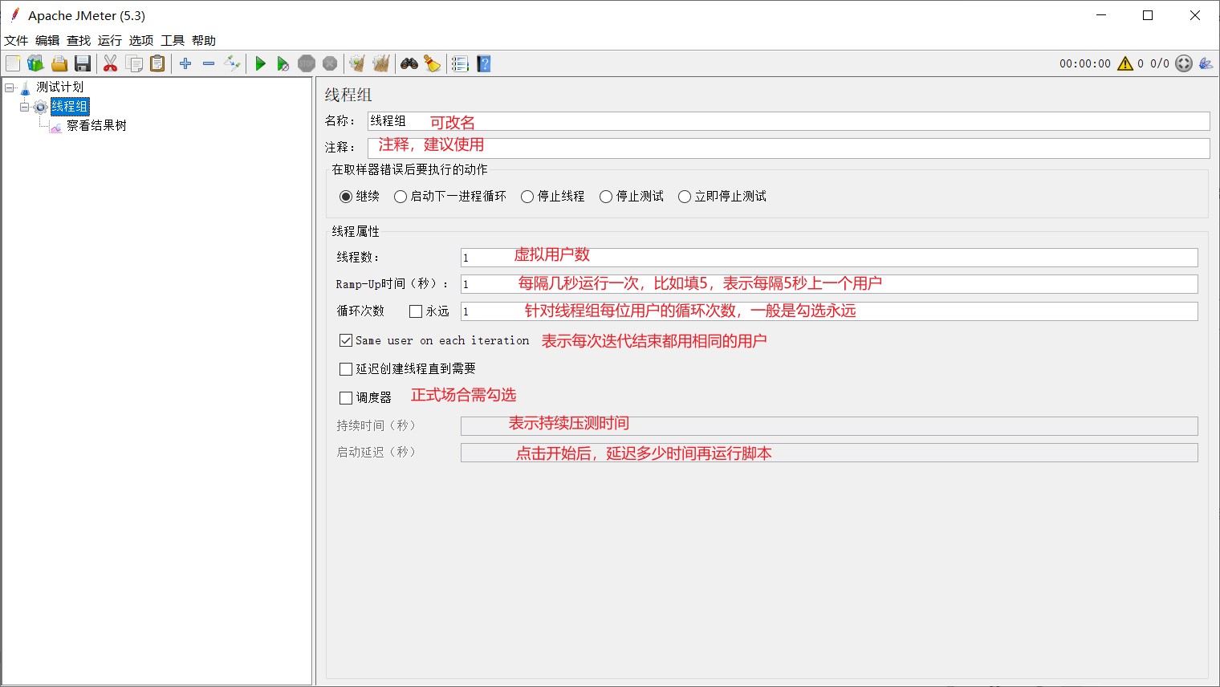This screenshot has width=1220, height=687.
Task: Click the remote engines icon at far right
Action: [x=1206, y=63]
